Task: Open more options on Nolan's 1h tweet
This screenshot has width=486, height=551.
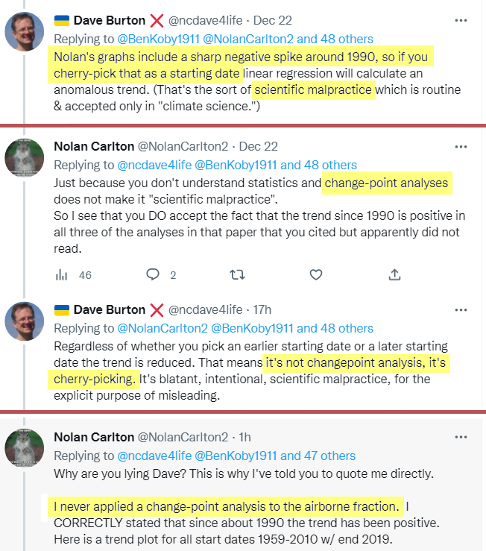Action: coord(462,437)
